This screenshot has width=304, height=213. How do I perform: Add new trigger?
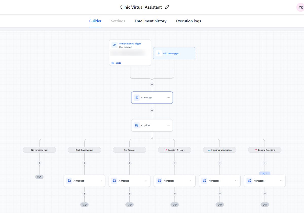pos(174,53)
